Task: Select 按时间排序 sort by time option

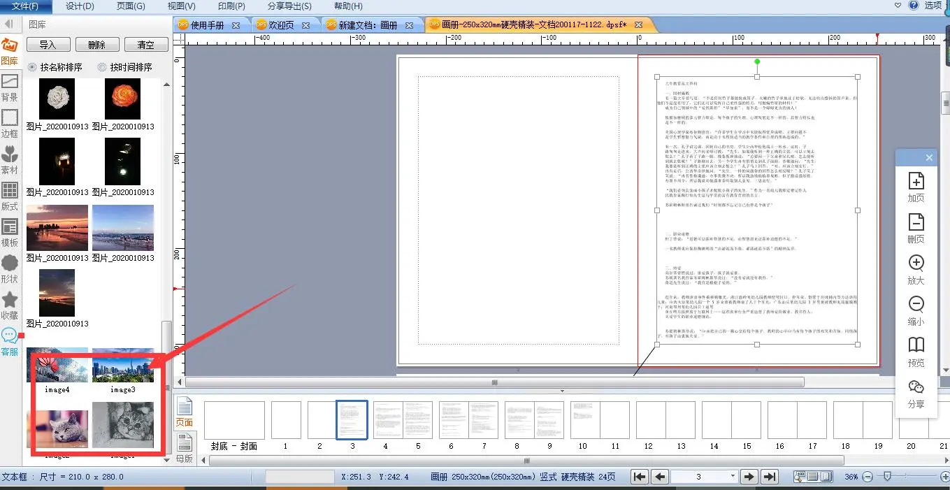Action: 103,67
